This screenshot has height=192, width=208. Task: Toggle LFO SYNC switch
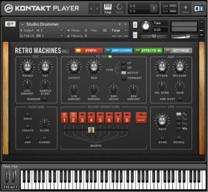pos(163,138)
